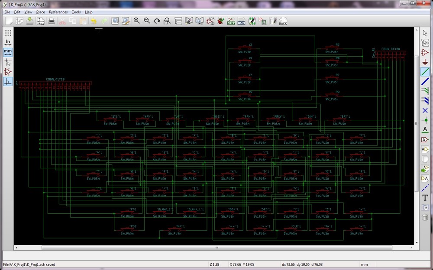Select the Delete item trash tool
Image resolution: width=433 pixels, height=270 pixels.
[x=425, y=217]
